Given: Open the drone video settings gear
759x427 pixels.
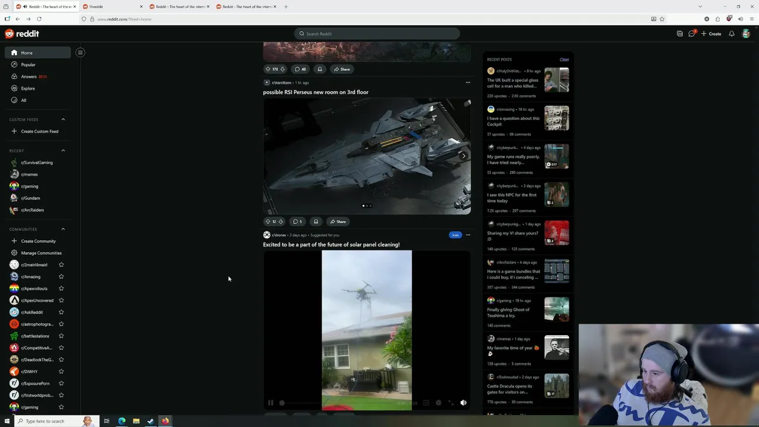Looking at the screenshot, I should point(438,403).
